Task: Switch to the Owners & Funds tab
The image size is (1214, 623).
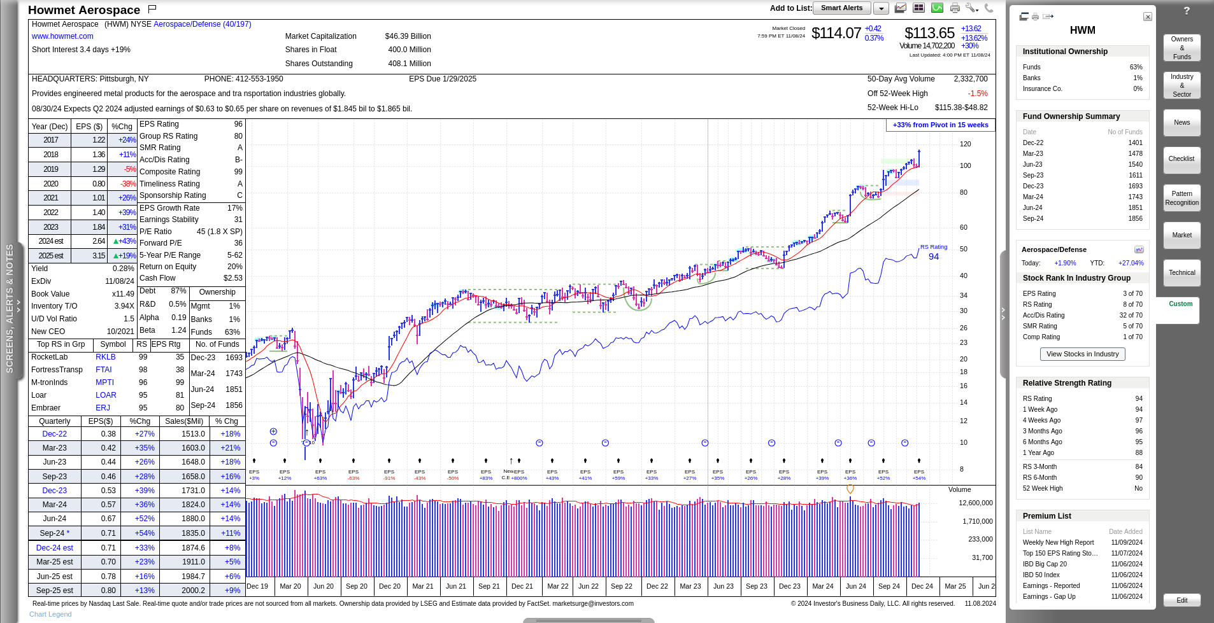Action: pyautogui.click(x=1182, y=48)
